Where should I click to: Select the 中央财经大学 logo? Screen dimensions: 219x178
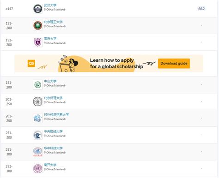coord(38,135)
